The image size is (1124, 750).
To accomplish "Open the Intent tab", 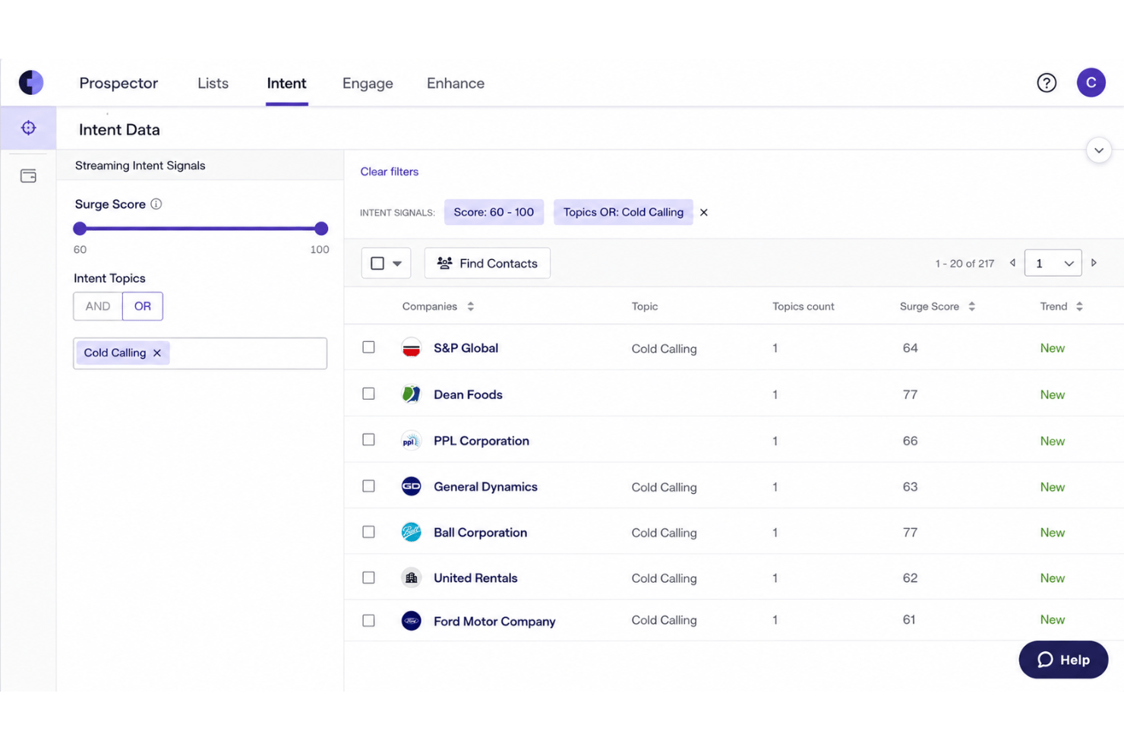I will tap(286, 83).
